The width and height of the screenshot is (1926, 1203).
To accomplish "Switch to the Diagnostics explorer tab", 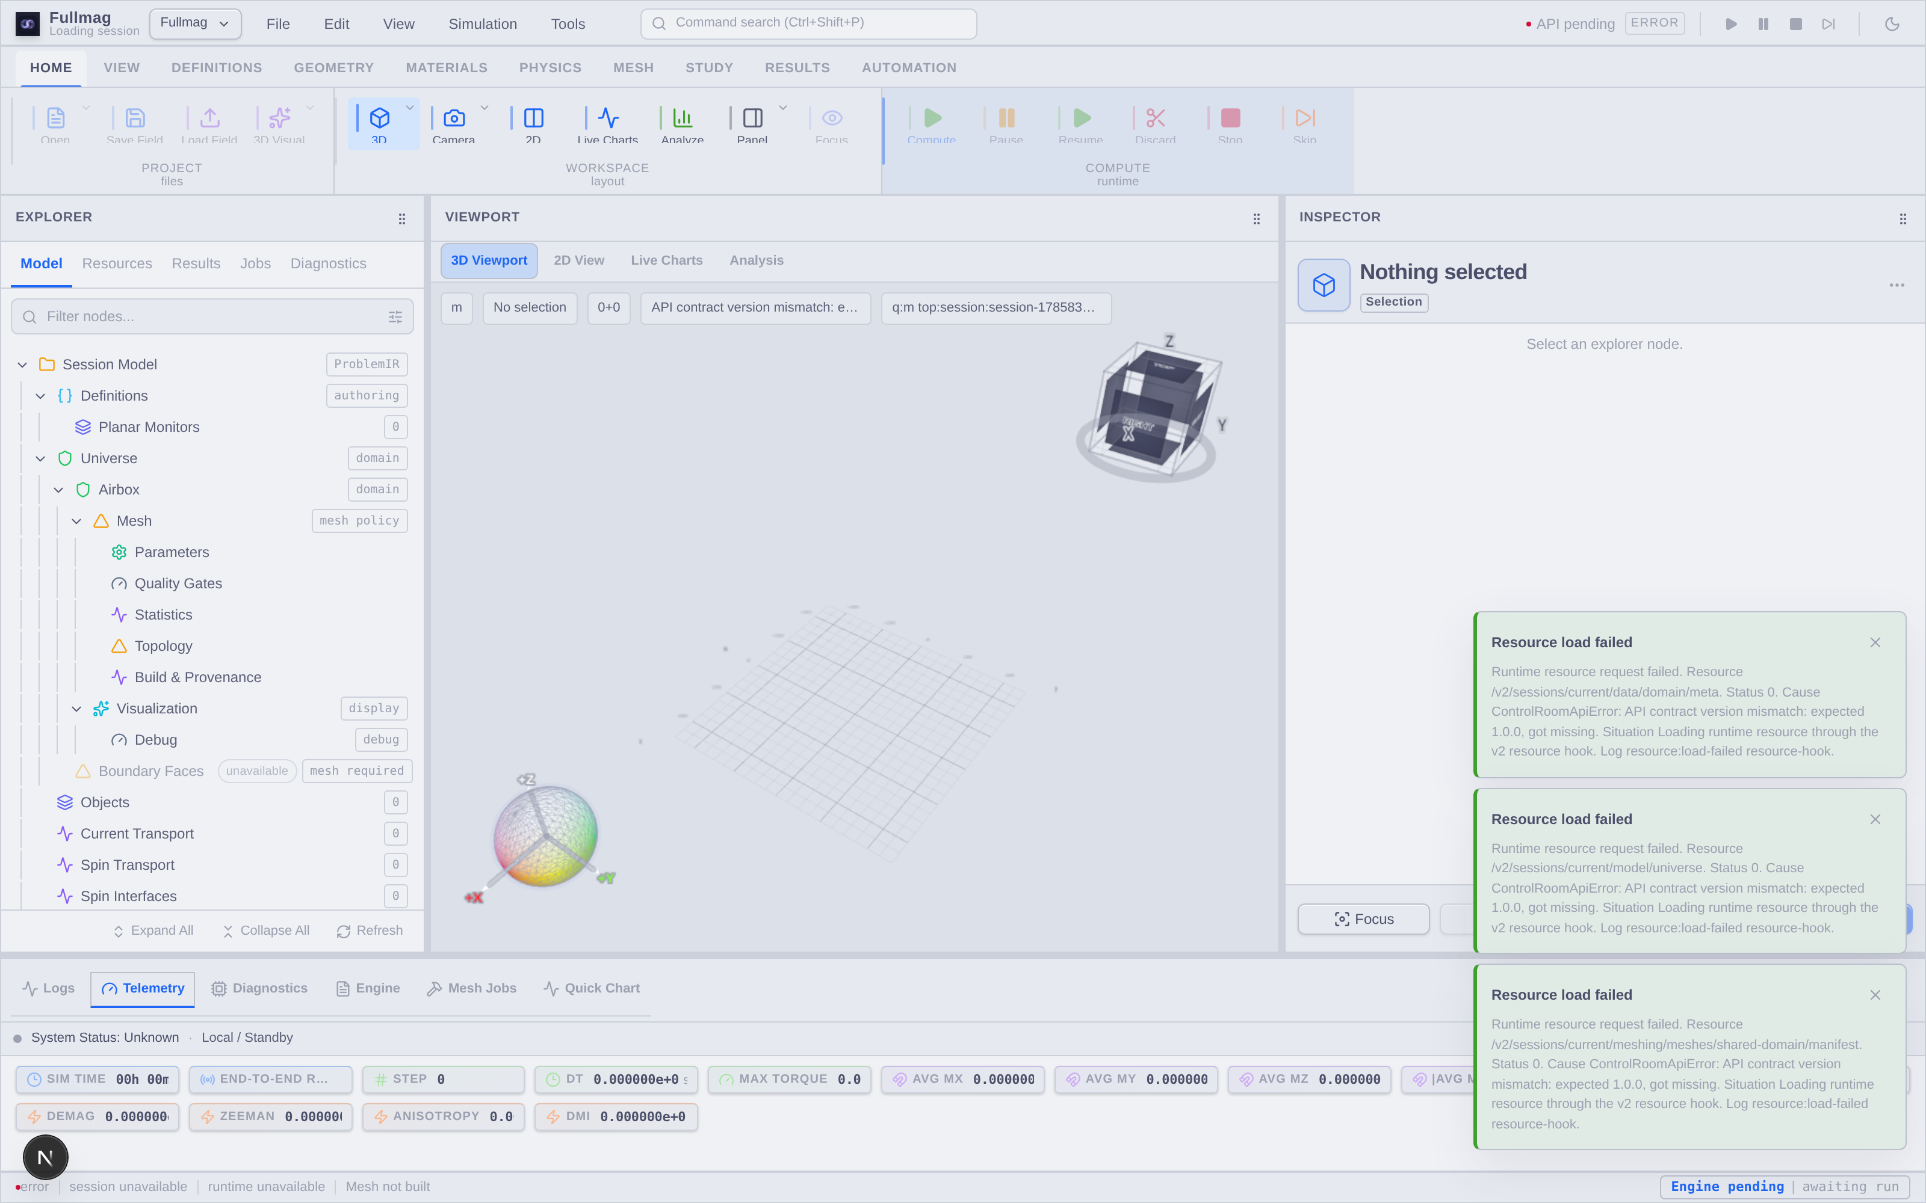I will click(328, 263).
